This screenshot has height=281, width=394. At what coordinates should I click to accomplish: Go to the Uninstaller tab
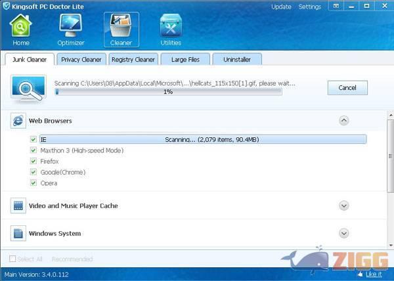(237, 59)
